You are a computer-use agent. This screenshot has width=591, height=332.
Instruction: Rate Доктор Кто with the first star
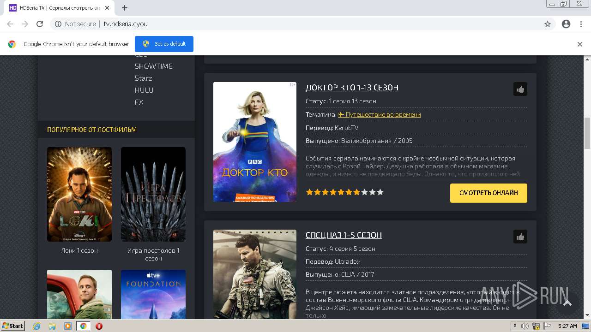309,192
